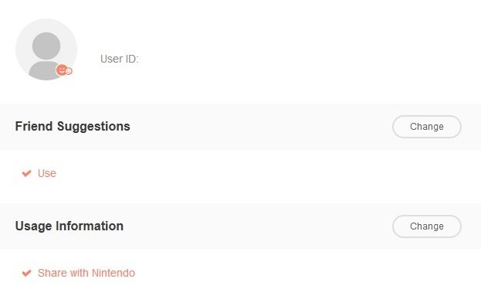The width and height of the screenshot is (481, 296).
Task: Click the word Information in the second heading
Action: (90, 226)
